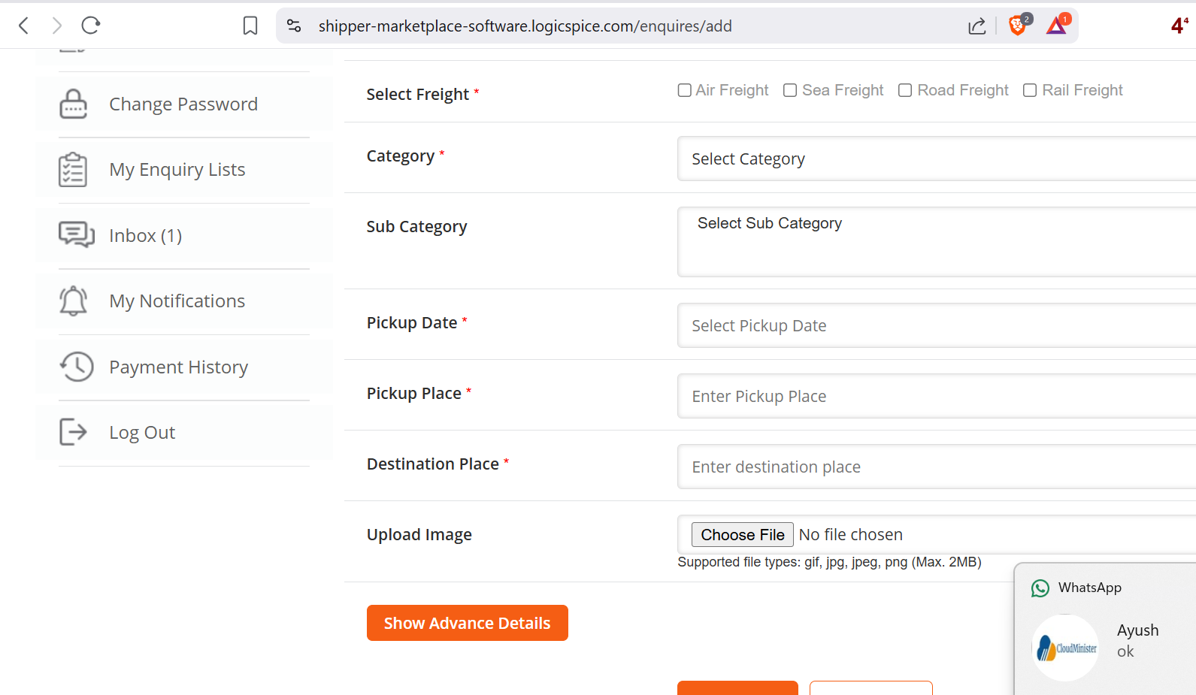Select the Rail Freight checkbox
Image resolution: width=1196 pixels, height=695 pixels.
pos(1030,91)
